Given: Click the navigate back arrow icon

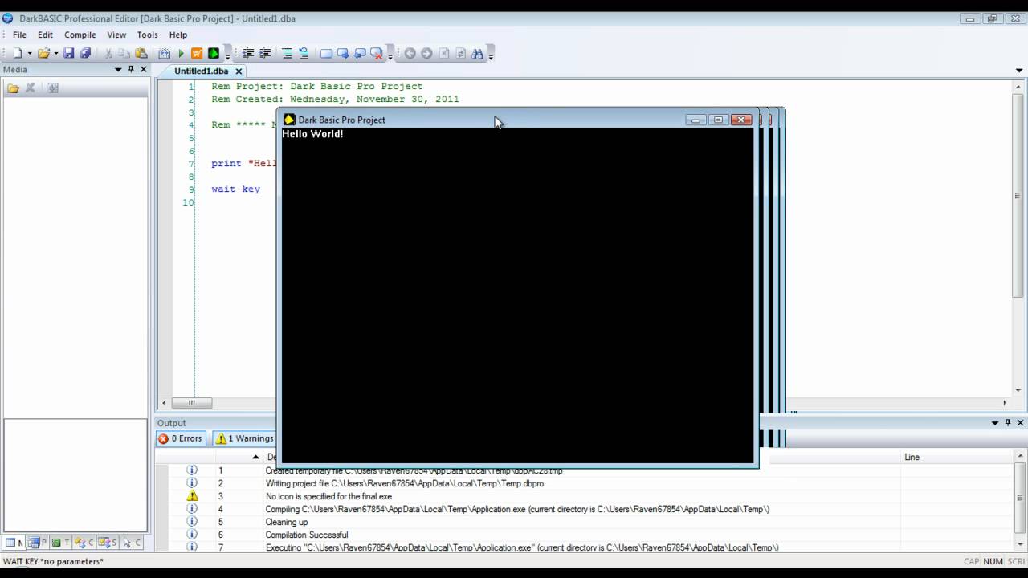Looking at the screenshot, I should [x=410, y=53].
